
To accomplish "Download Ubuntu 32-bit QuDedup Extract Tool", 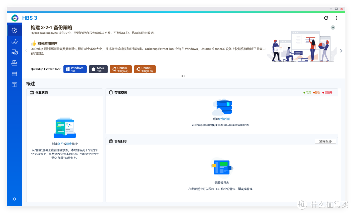I will coord(145,69).
